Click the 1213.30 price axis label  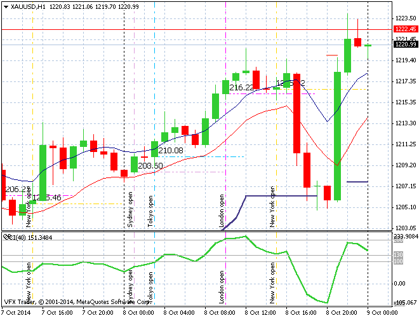pyautogui.click(x=406, y=123)
